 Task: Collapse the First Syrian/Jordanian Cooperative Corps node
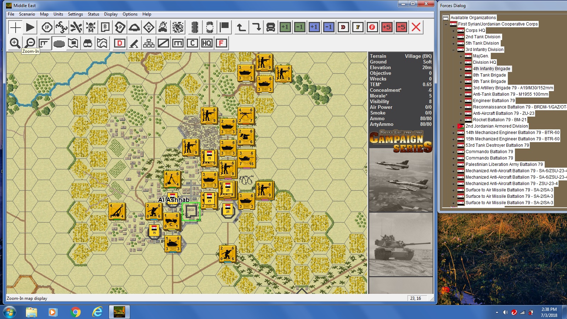[x=446, y=24]
